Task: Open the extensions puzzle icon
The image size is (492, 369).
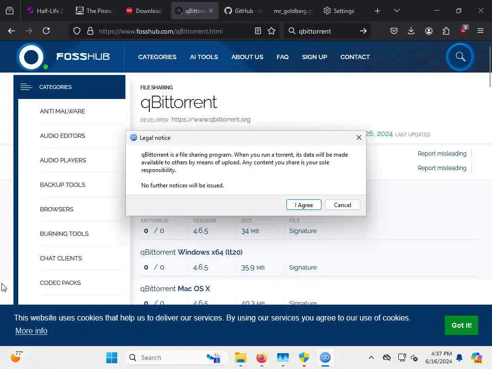Action: [446, 31]
